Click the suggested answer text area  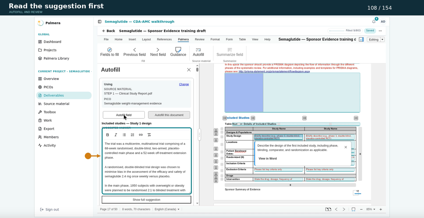(x=146, y=167)
